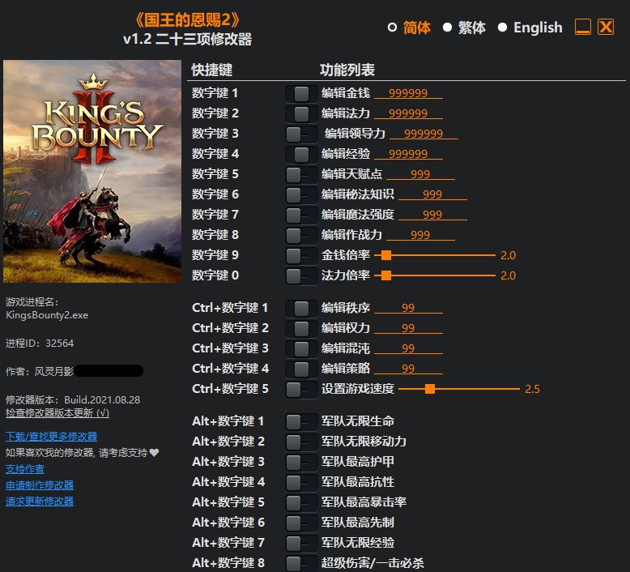Click the 编辑天赋点 value field
The image size is (630, 572).
[420, 174]
